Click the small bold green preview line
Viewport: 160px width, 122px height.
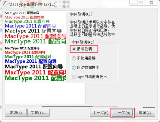28,57
